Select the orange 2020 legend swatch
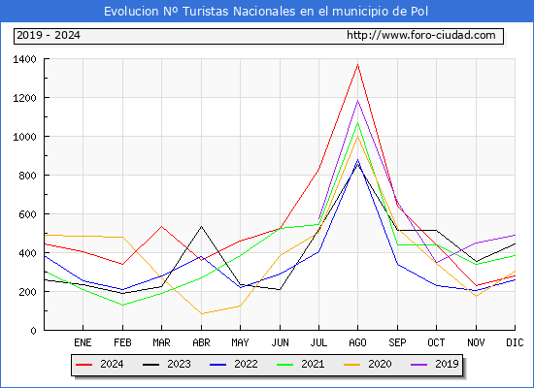 [x=351, y=365]
